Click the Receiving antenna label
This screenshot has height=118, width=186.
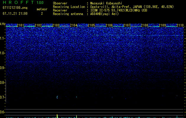(68, 14)
